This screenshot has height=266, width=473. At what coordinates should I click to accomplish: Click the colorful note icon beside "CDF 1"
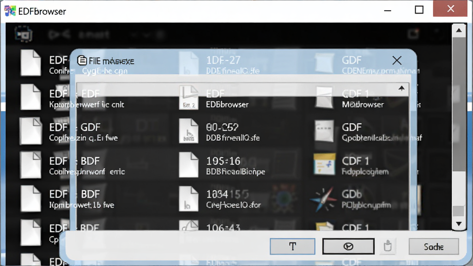[324, 164]
